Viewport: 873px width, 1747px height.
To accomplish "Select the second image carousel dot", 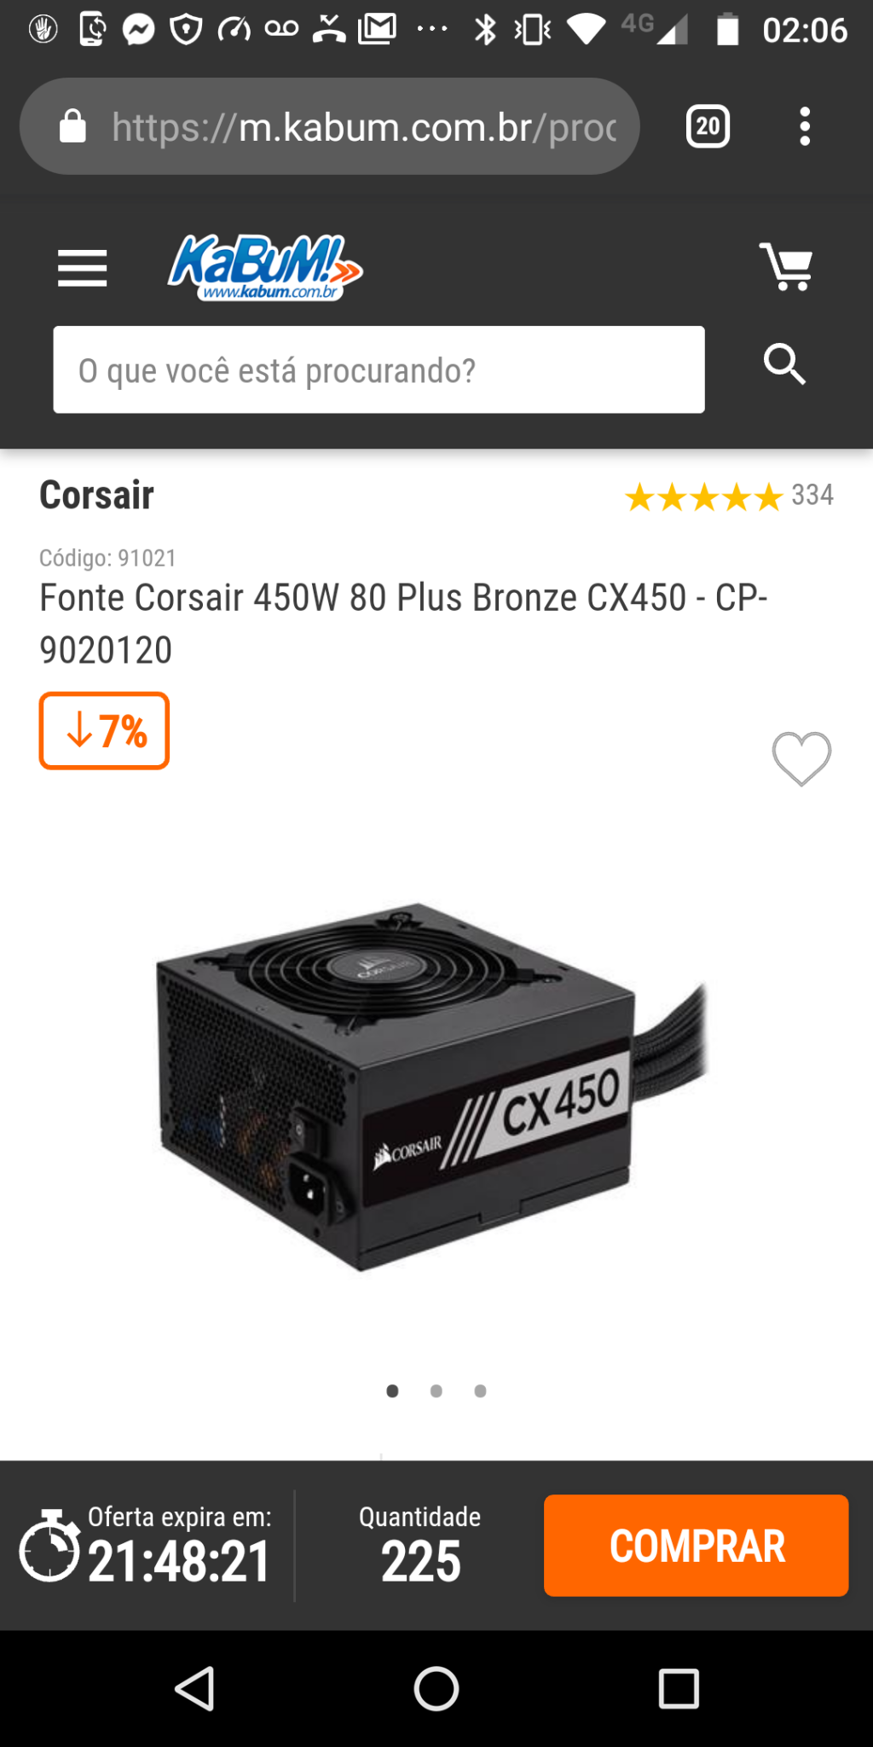I will [x=436, y=1391].
